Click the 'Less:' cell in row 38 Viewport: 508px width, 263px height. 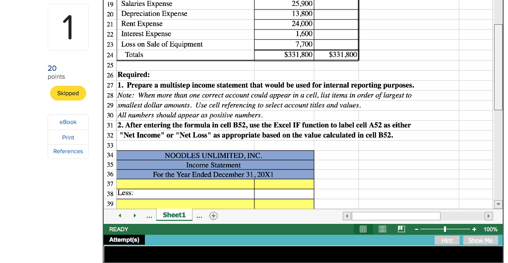(186, 194)
